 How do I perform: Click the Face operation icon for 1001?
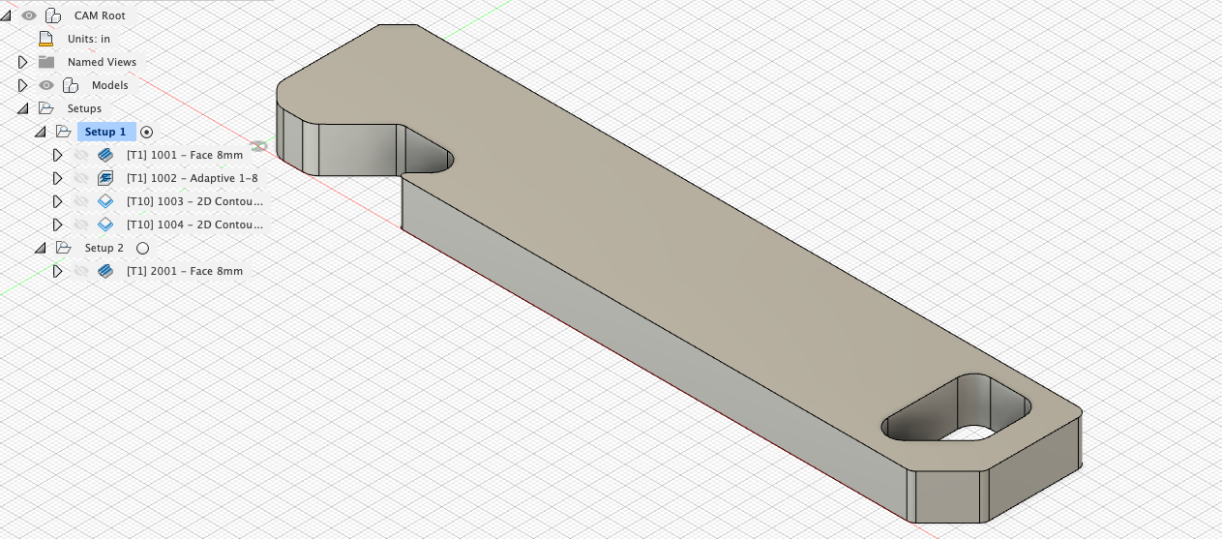coord(105,155)
